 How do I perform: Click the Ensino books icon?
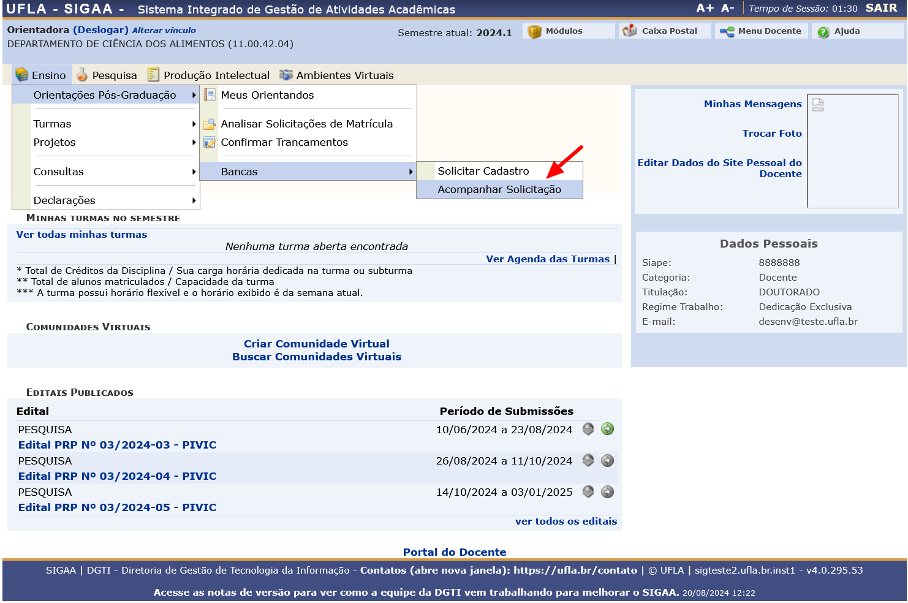click(x=22, y=74)
